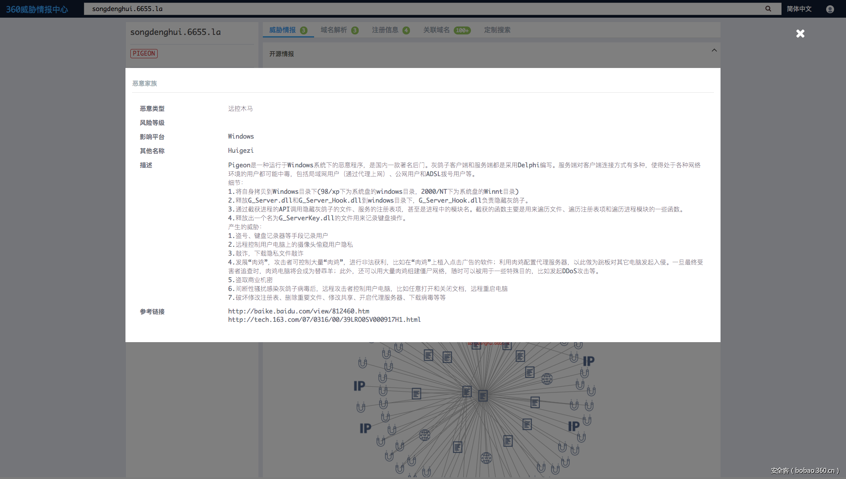This screenshot has width=846, height=479.
Task: Open the 注册信息 tab
Action: 385,30
